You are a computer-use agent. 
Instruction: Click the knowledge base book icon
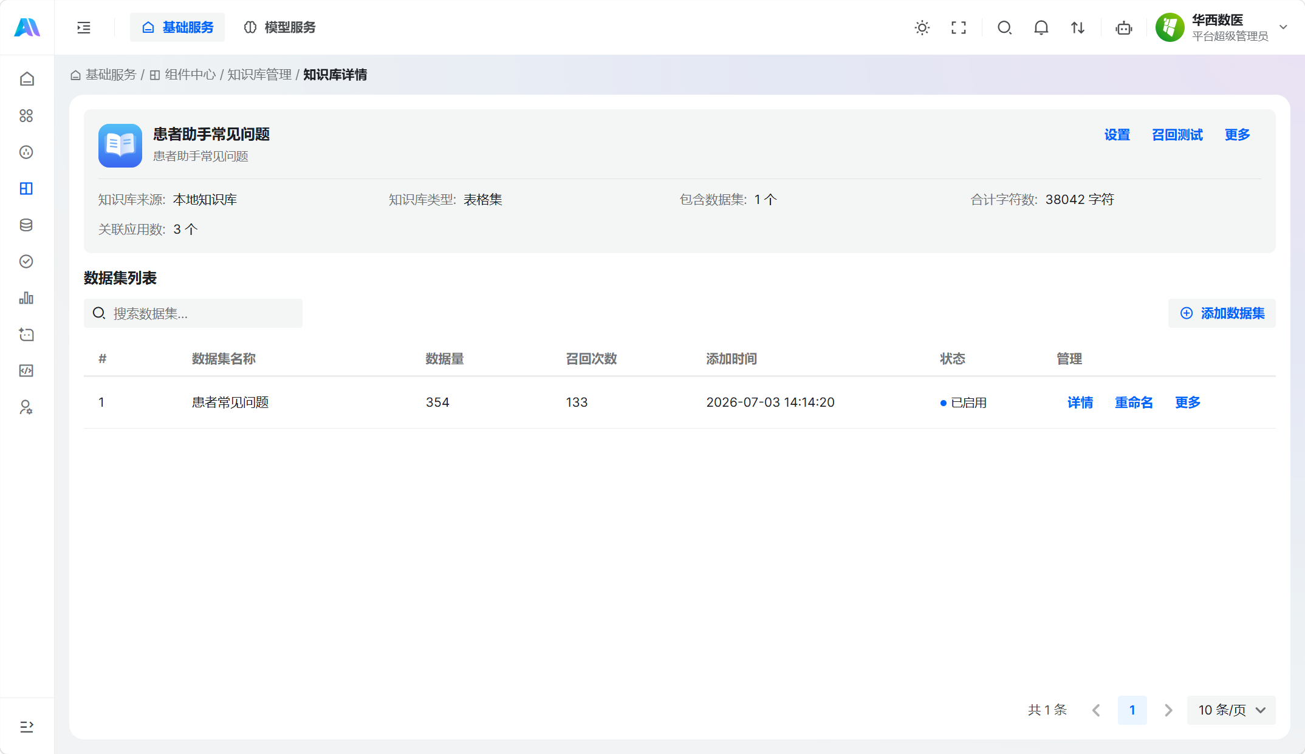click(120, 146)
